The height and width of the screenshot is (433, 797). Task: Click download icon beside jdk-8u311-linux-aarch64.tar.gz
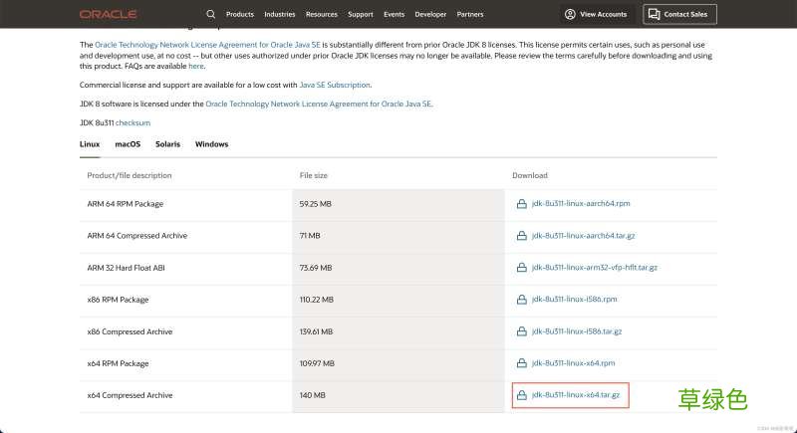pos(521,236)
